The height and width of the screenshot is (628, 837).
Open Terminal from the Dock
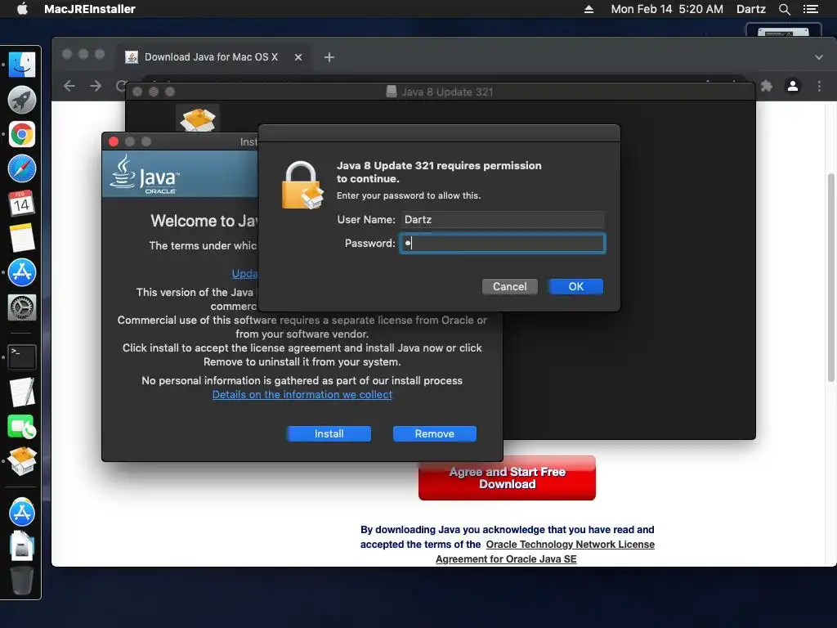click(22, 357)
